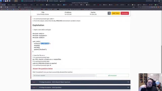Click the red Terminate button
This screenshot has width=162, height=91.
(x=125, y=13)
